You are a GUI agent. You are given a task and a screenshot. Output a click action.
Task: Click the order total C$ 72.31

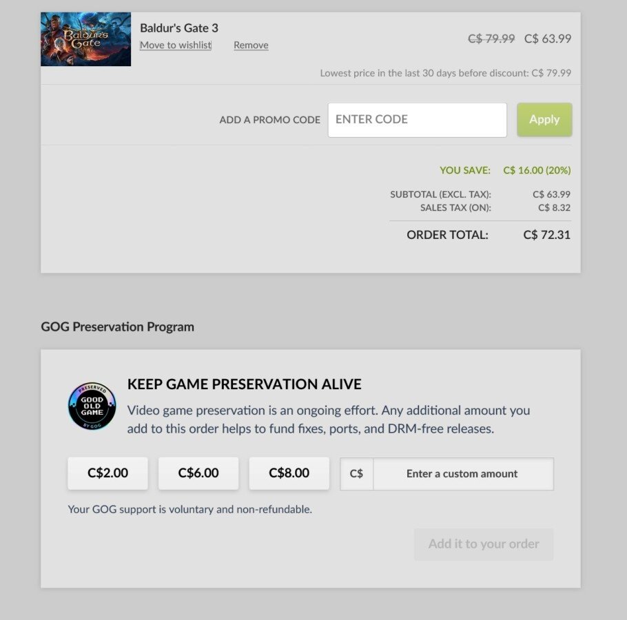546,235
